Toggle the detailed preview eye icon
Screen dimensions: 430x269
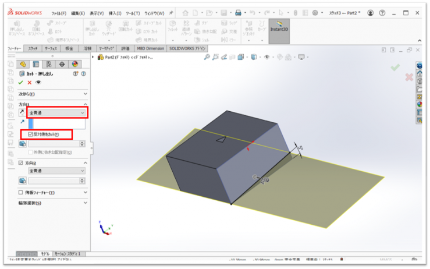38,83
